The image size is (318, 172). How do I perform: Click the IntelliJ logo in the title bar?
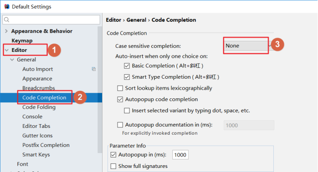(7, 6)
